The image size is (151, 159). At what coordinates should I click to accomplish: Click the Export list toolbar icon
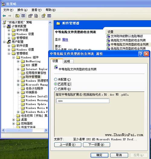(36, 16)
